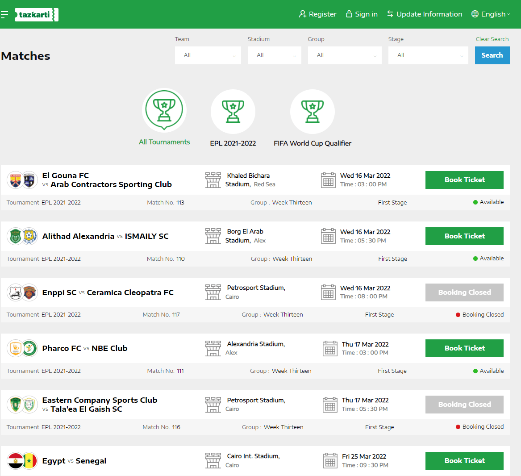Click stadium icon beside Khaled Bichara Stadium
The height and width of the screenshot is (476, 521).
[x=213, y=180]
